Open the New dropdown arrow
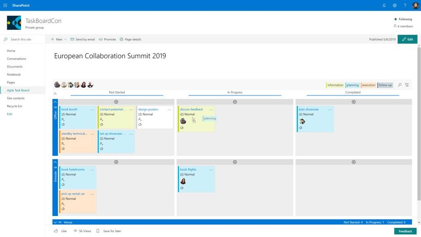The image size is (421, 237). point(65,39)
